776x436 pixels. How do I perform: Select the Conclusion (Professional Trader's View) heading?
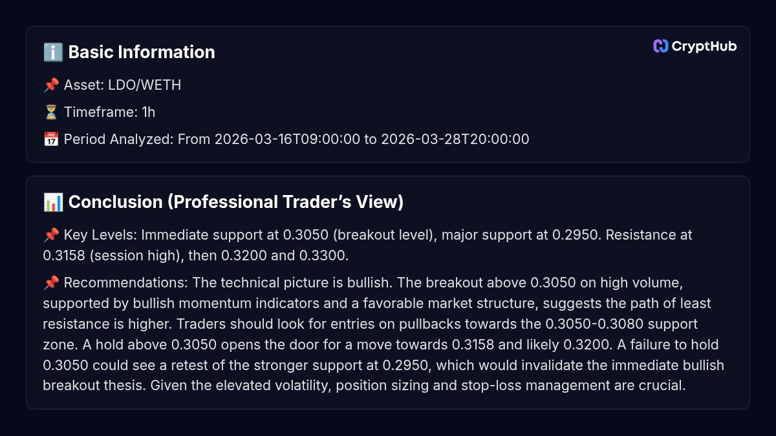pos(235,202)
